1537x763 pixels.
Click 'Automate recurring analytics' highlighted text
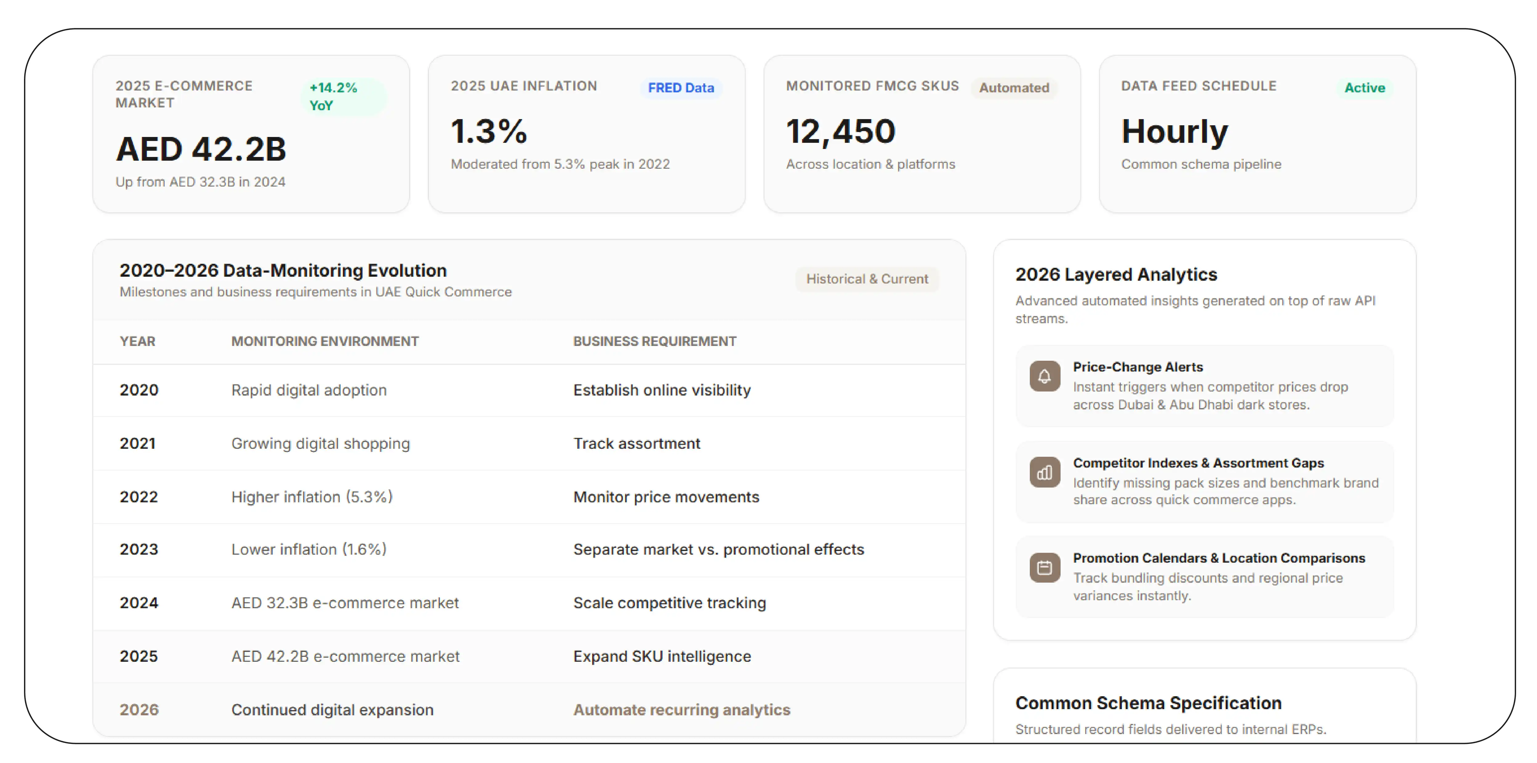click(681, 710)
